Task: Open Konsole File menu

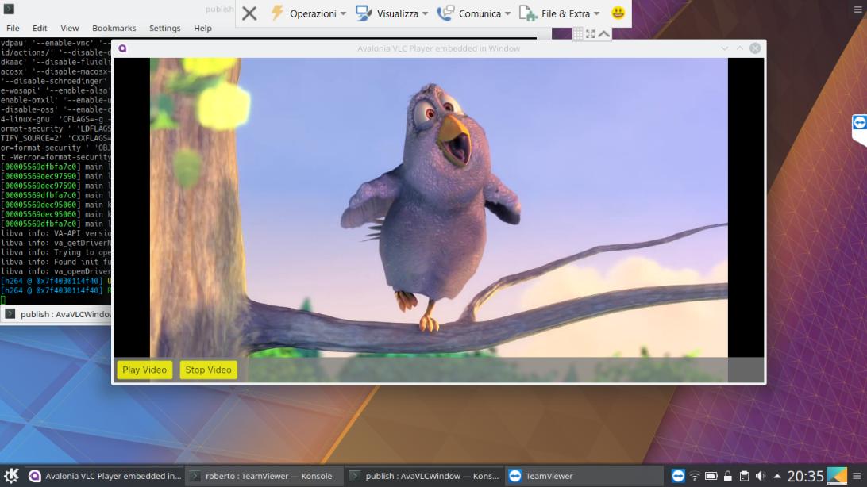Action: (13, 28)
